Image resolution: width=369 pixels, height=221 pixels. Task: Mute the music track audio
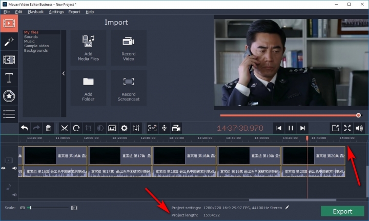point(14,195)
